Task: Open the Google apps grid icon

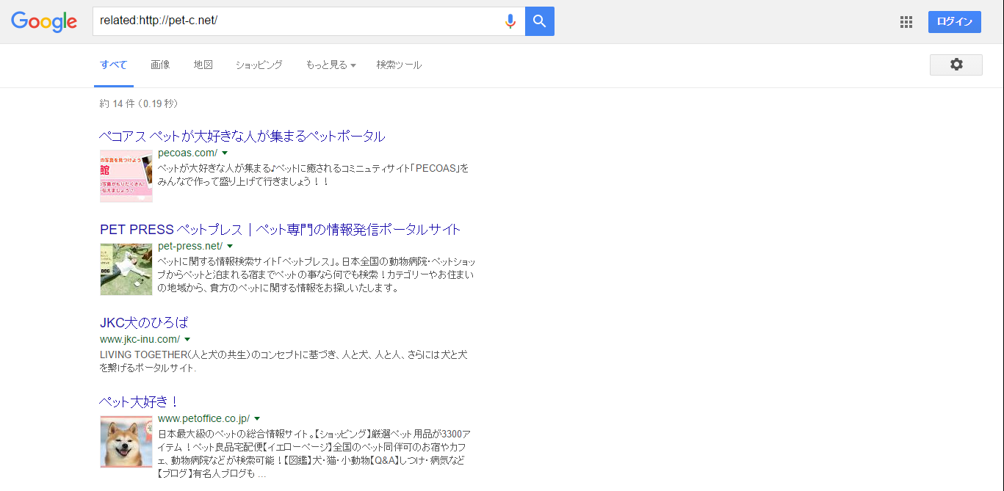Action: point(906,22)
